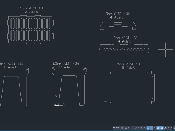Disable 2D object snap highlighted square icon

152,128
